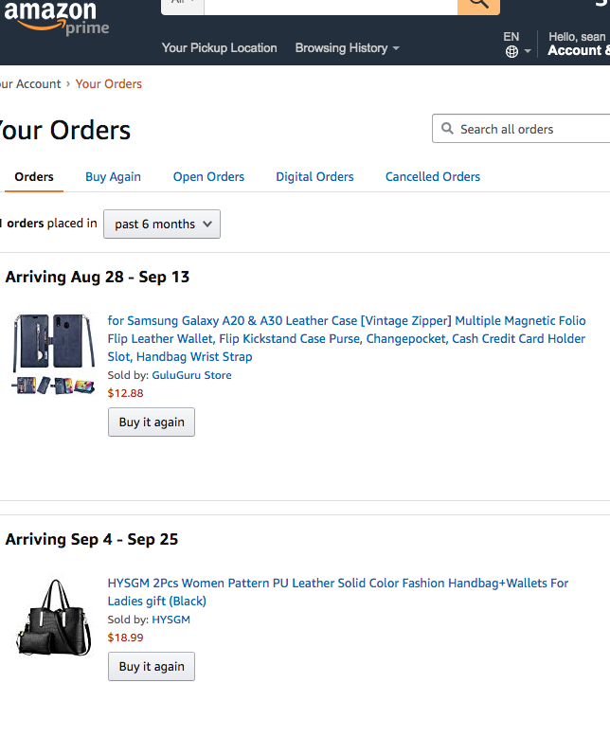Click the Amazon Prime logo
The height and width of the screenshot is (737, 610).
pyautogui.click(x=55, y=18)
